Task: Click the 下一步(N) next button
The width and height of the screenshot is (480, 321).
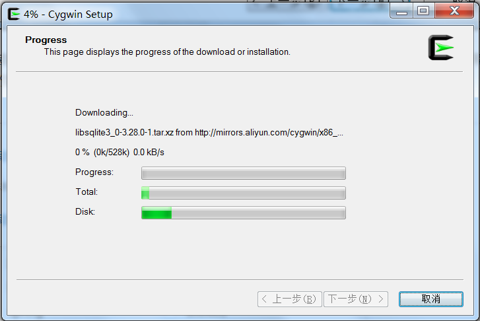Action: click(356, 299)
